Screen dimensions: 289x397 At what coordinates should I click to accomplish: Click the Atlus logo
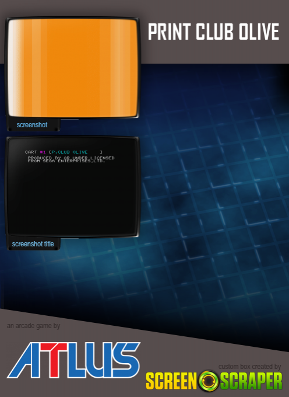[x=73, y=360]
